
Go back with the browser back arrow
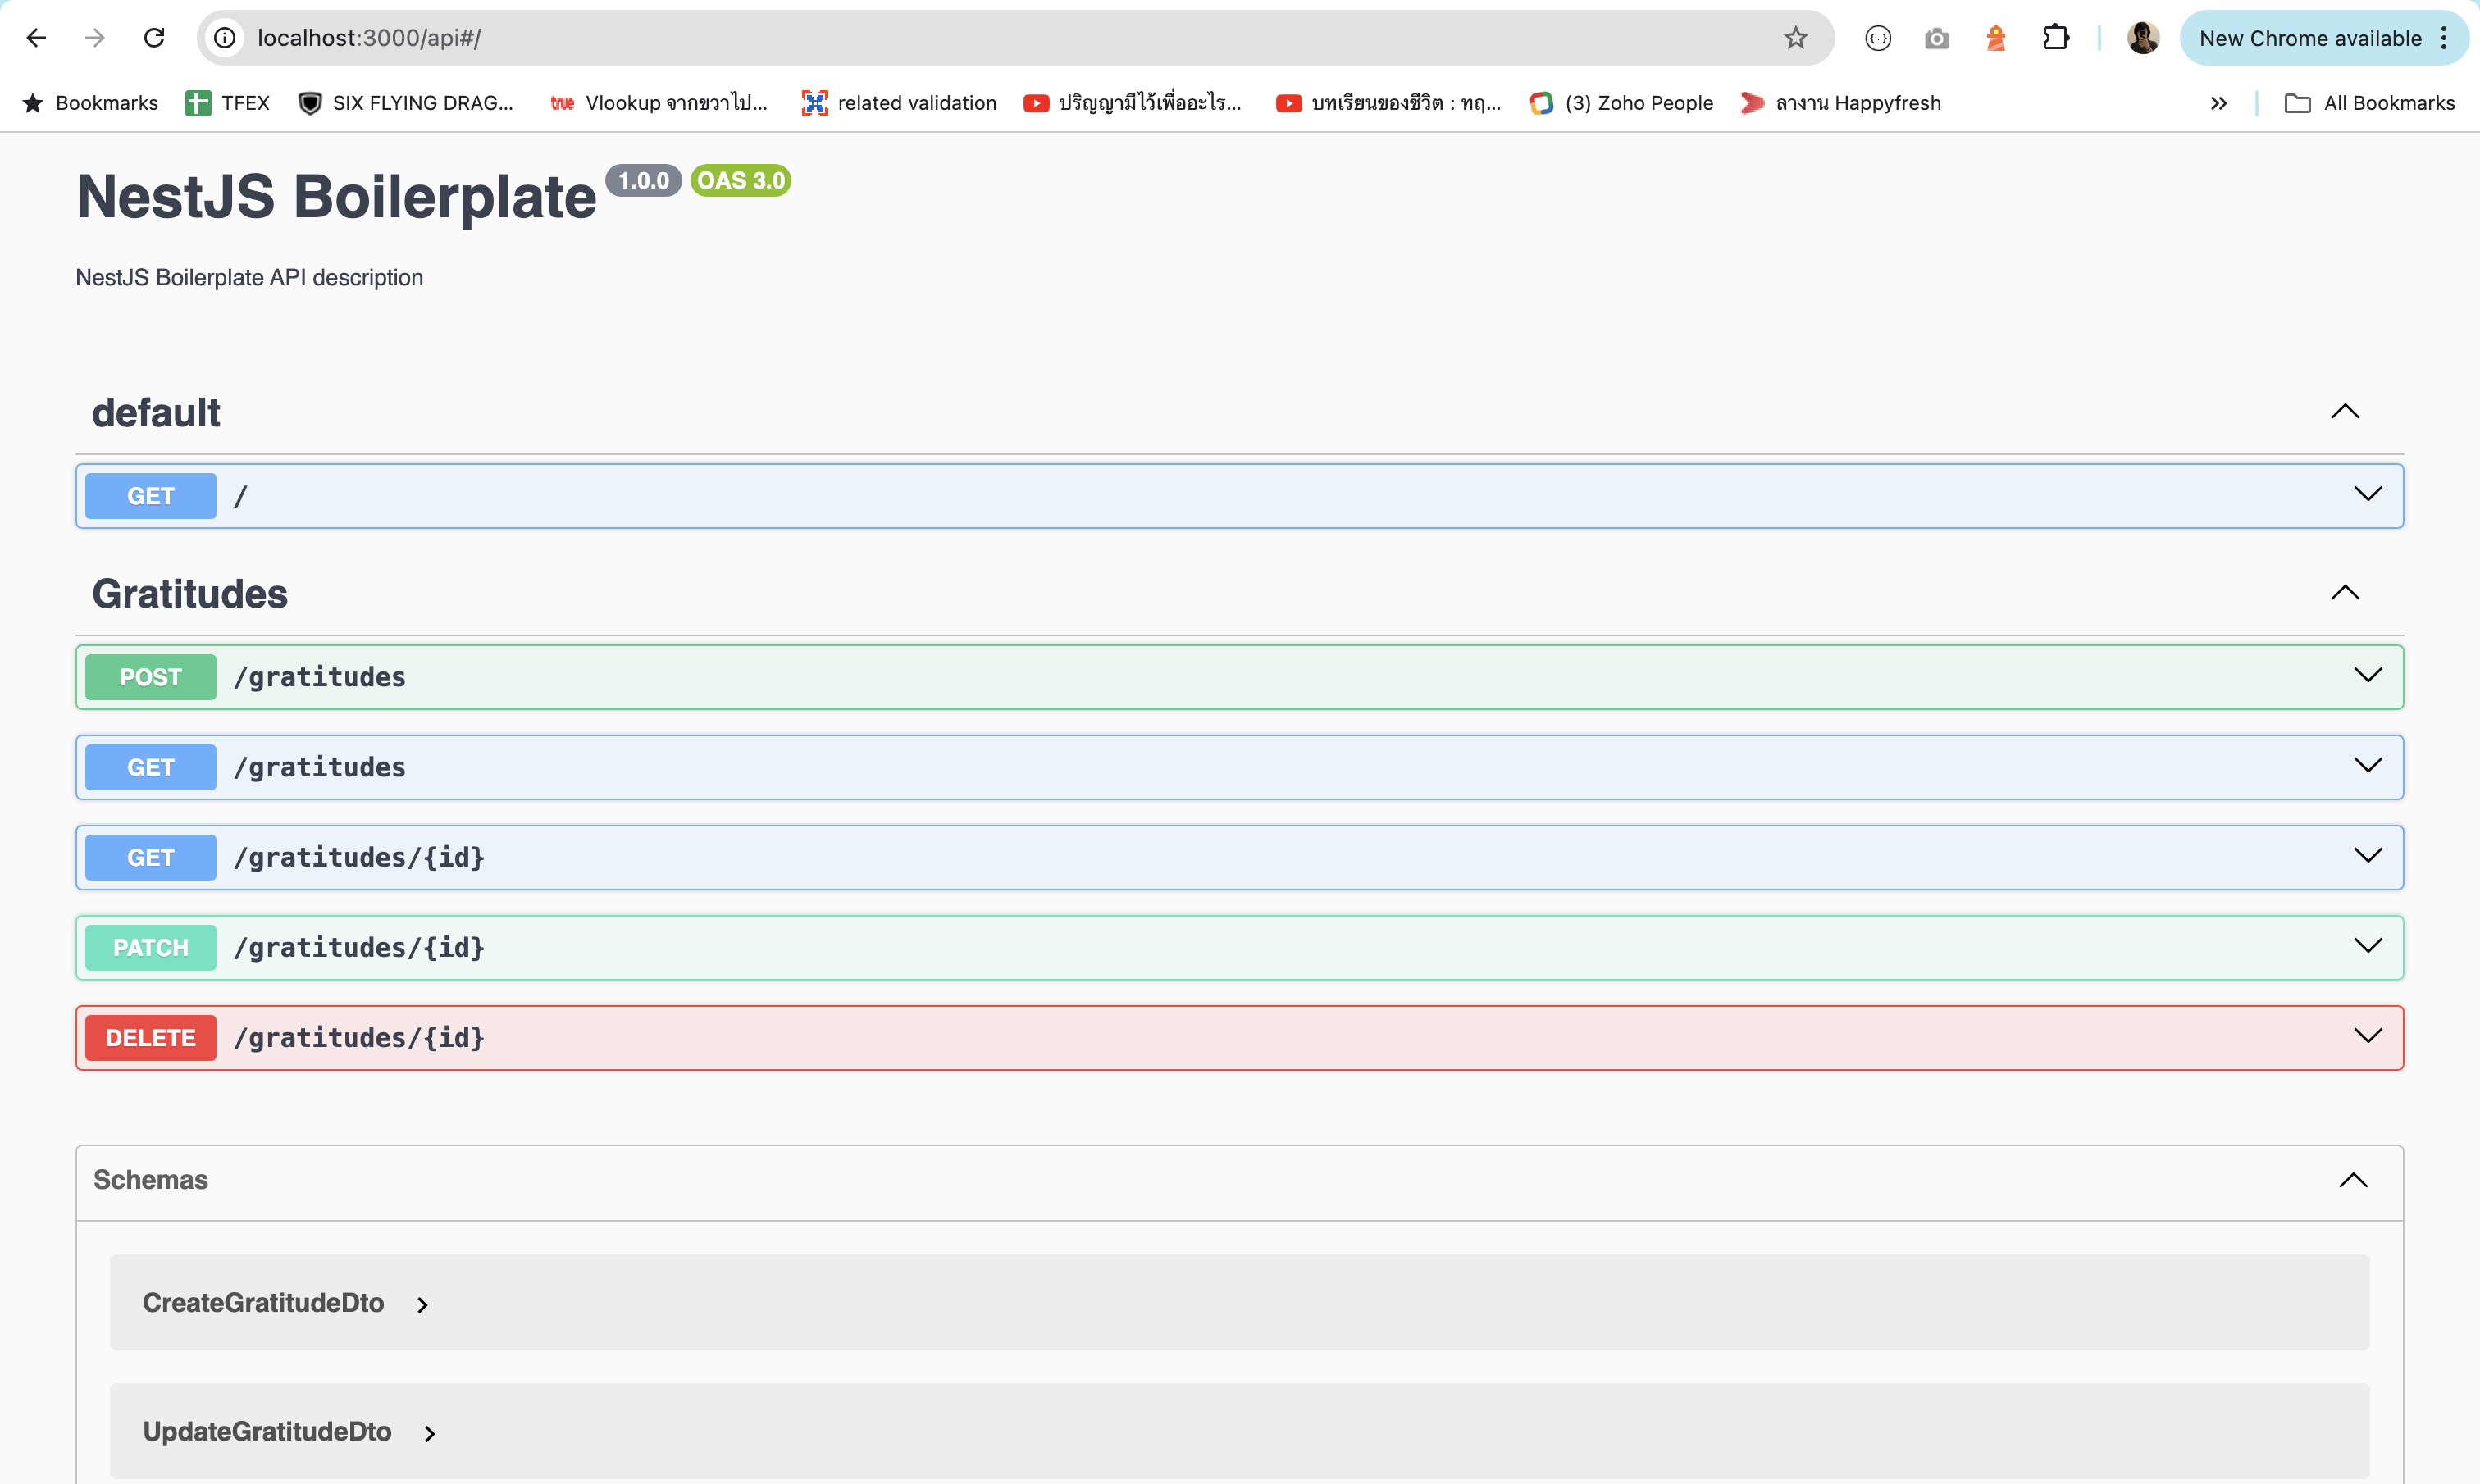pyautogui.click(x=36, y=38)
